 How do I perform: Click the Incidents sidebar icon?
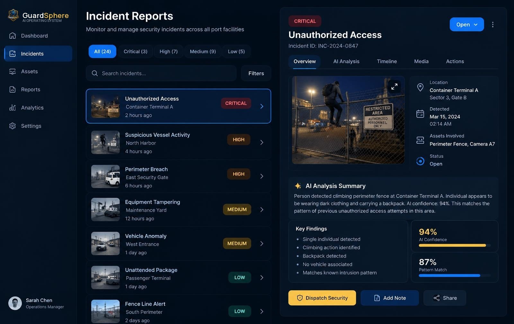[x=13, y=54]
